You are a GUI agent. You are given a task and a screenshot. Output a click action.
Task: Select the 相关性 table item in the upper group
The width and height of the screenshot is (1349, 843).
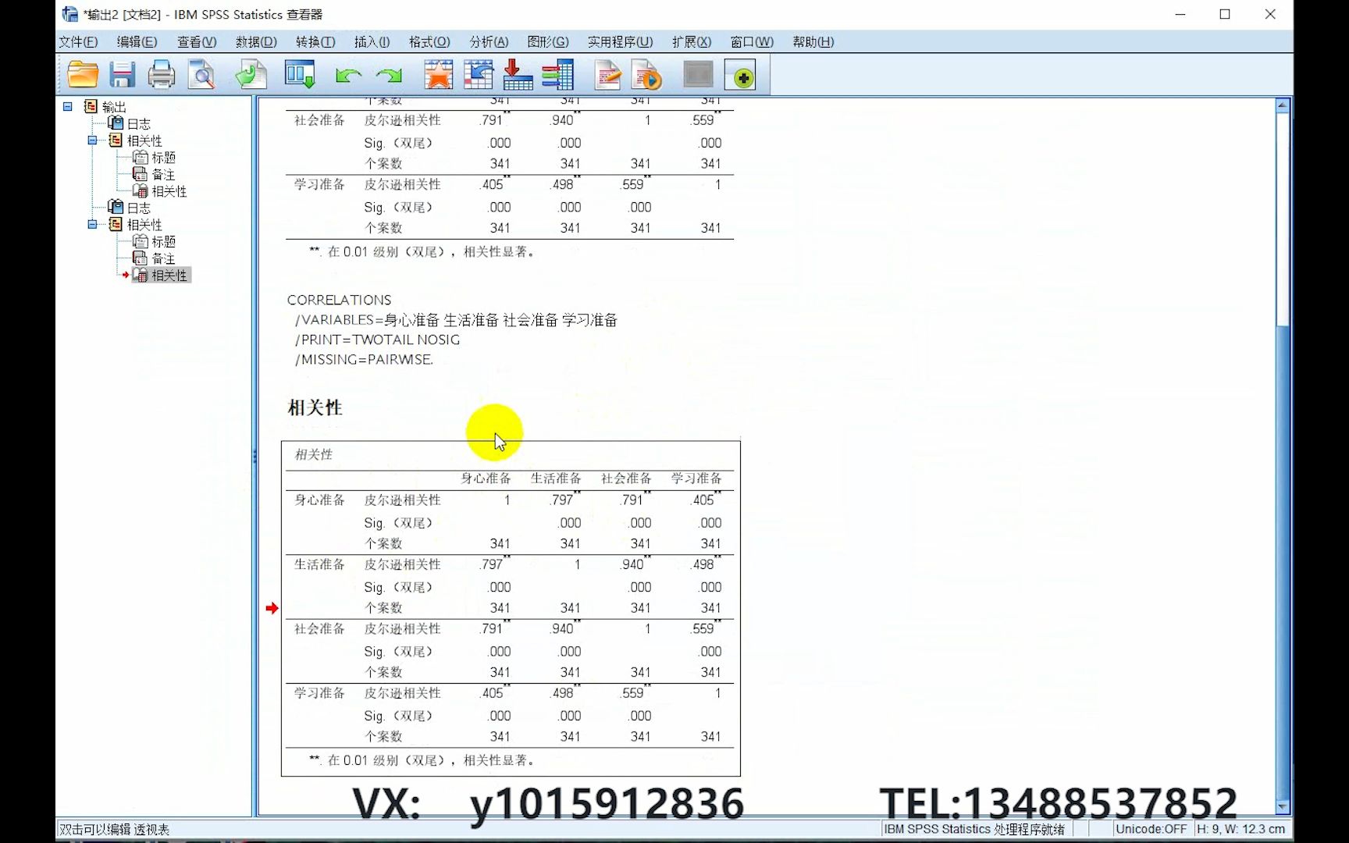(169, 191)
